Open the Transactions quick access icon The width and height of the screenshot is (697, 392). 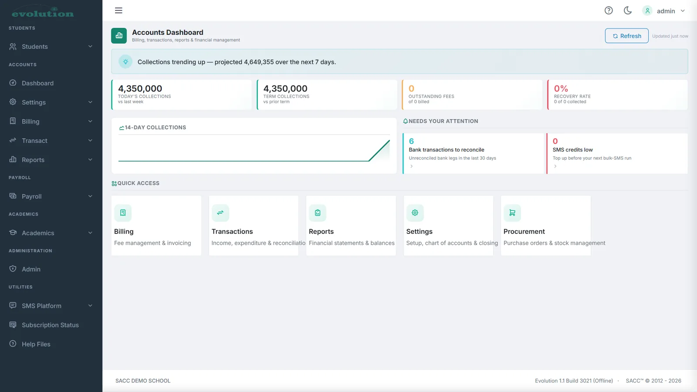pyautogui.click(x=220, y=213)
